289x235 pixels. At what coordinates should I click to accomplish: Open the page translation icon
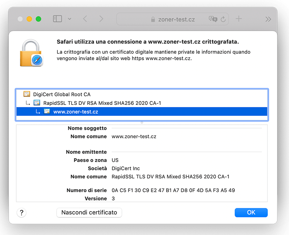(x=213, y=19)
